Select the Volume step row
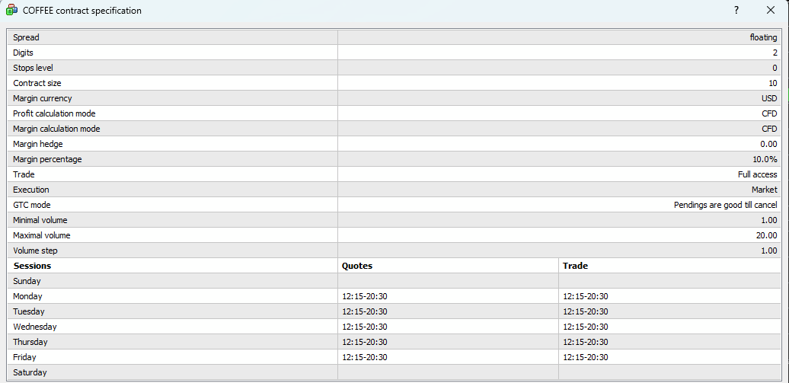Image resolution: width=789 pixels, height=383 pixels. click(x=35, y=251)
